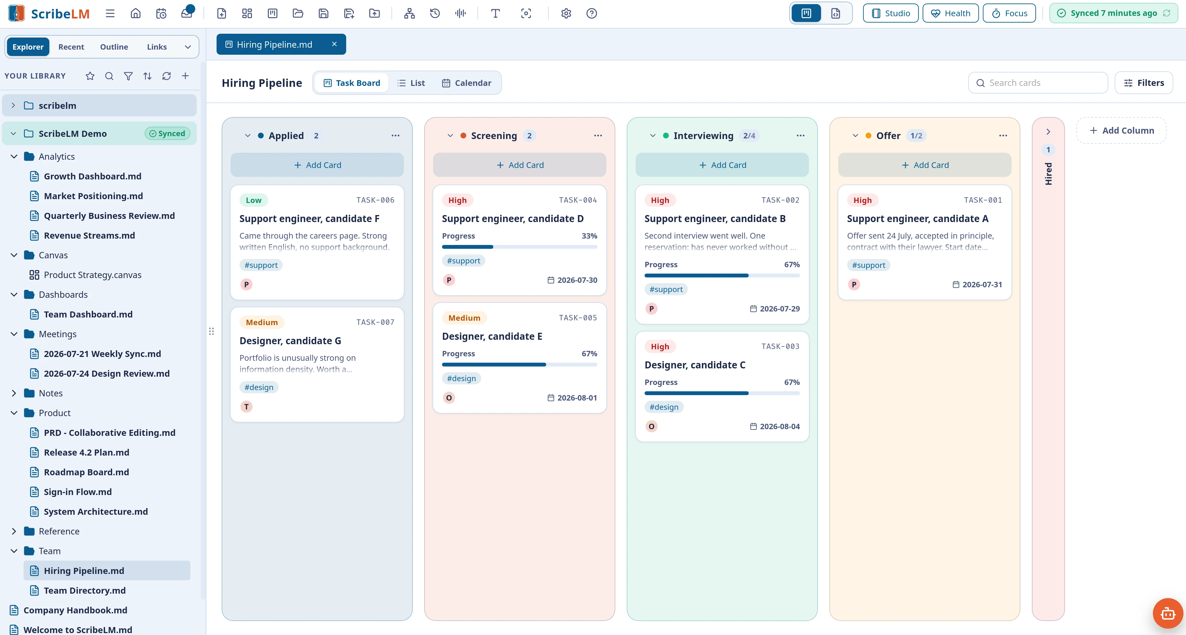Viewport: 1186px width, 635px height.
Task: Expand the scribelm library folder
Action: (13, 105)
